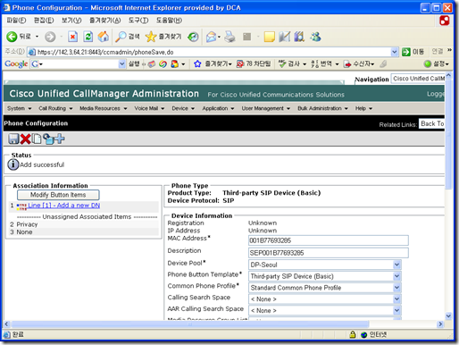Open the Device menu
The height and width of the screenshot is (345, 459).
(x=183, y=108)
